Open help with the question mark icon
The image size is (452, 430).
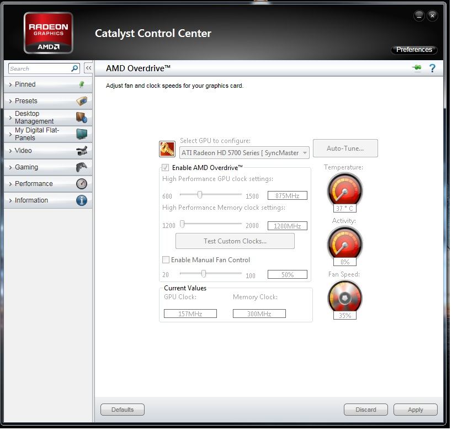(432, 68)
